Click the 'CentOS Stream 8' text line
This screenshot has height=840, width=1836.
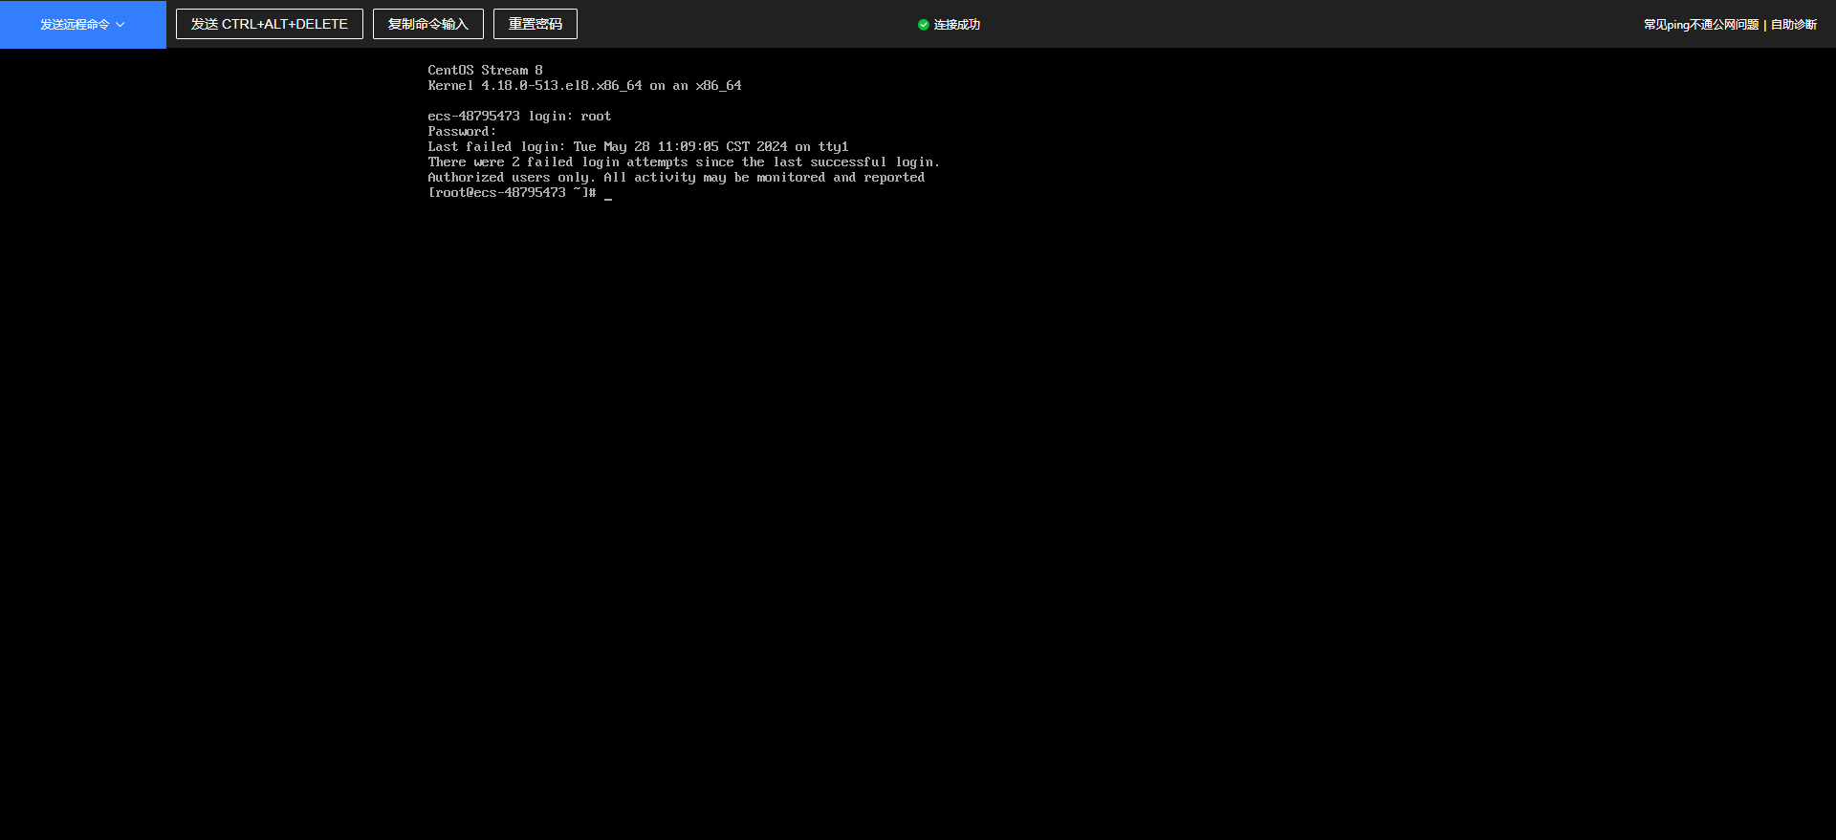coord(486,71)
